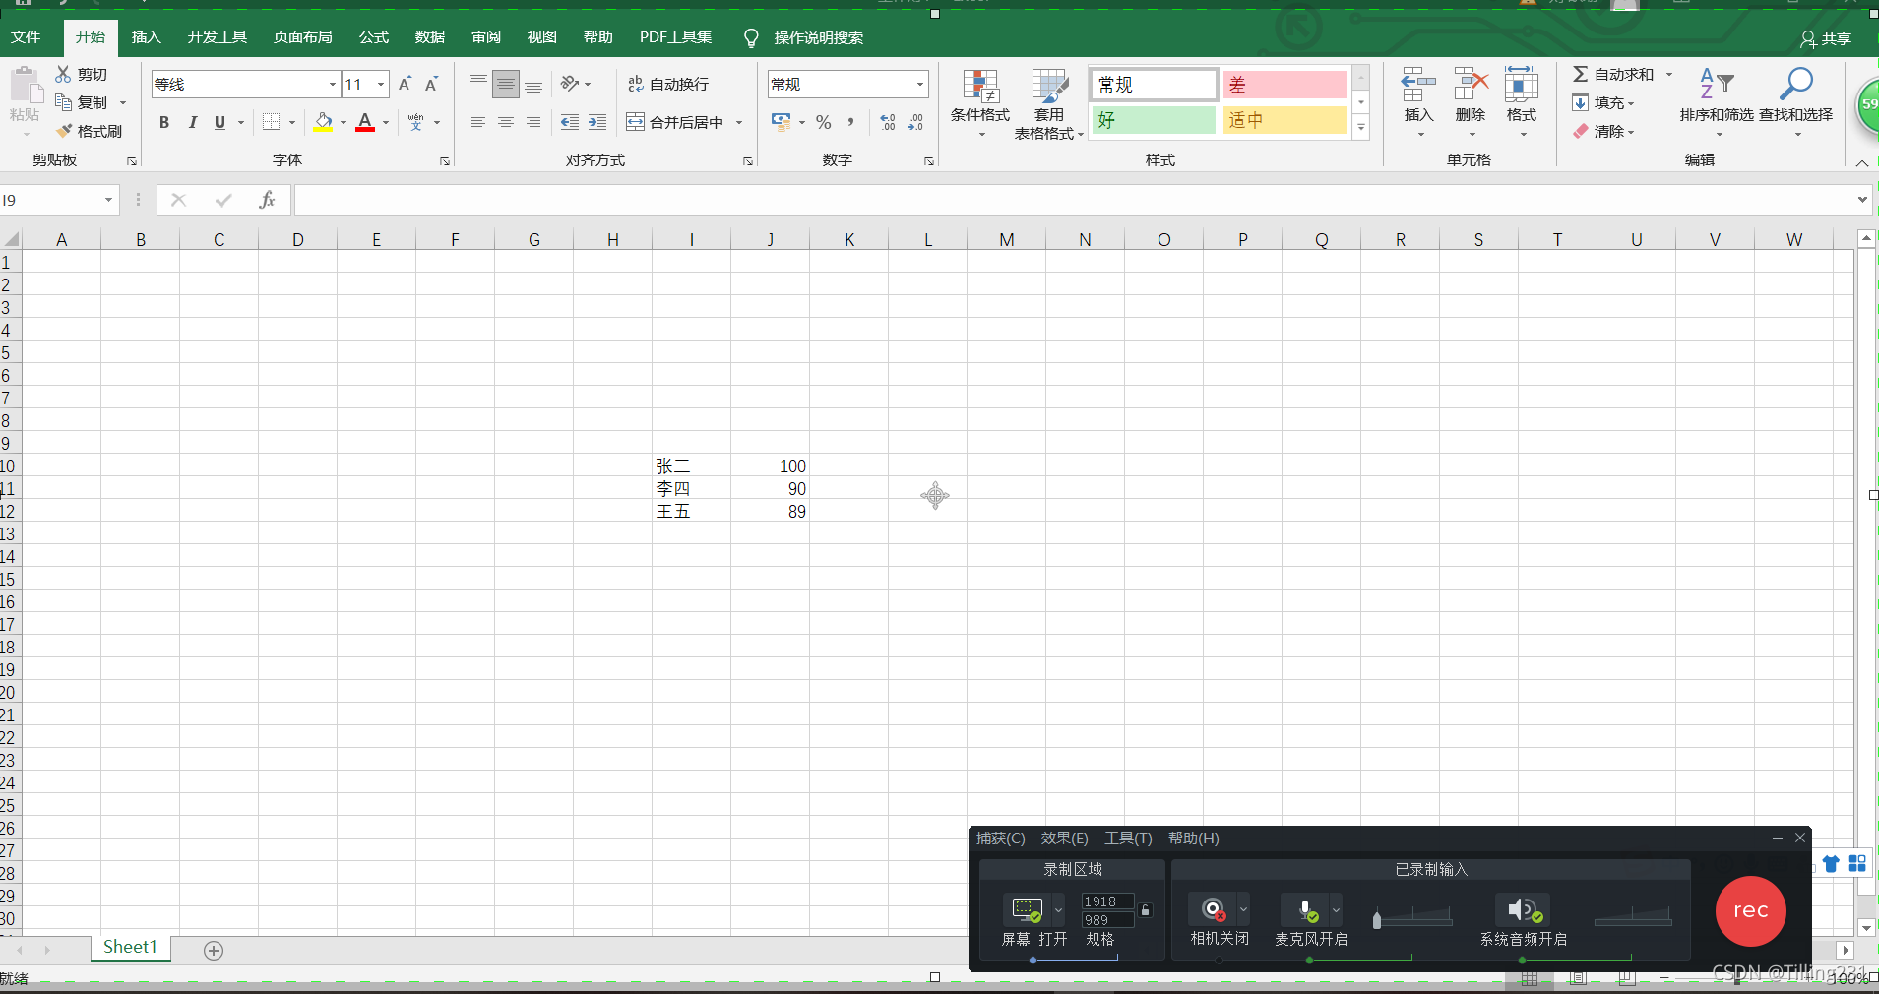Viewport: 1879px width, 994px height.
Task: Open Format as Table (套用表格格式)
Action: coord(1049,103)
